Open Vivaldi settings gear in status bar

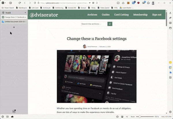pyautogui.click(x=3, y=117)
